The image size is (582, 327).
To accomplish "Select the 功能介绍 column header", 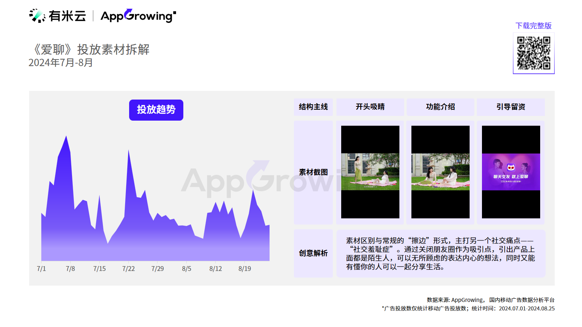I will (x=440, y=107).
